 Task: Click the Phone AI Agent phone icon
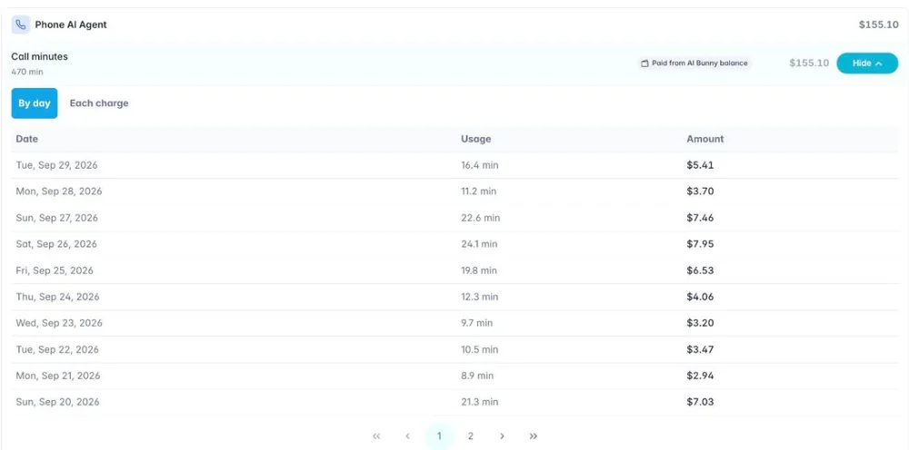(x=21, y=24)
